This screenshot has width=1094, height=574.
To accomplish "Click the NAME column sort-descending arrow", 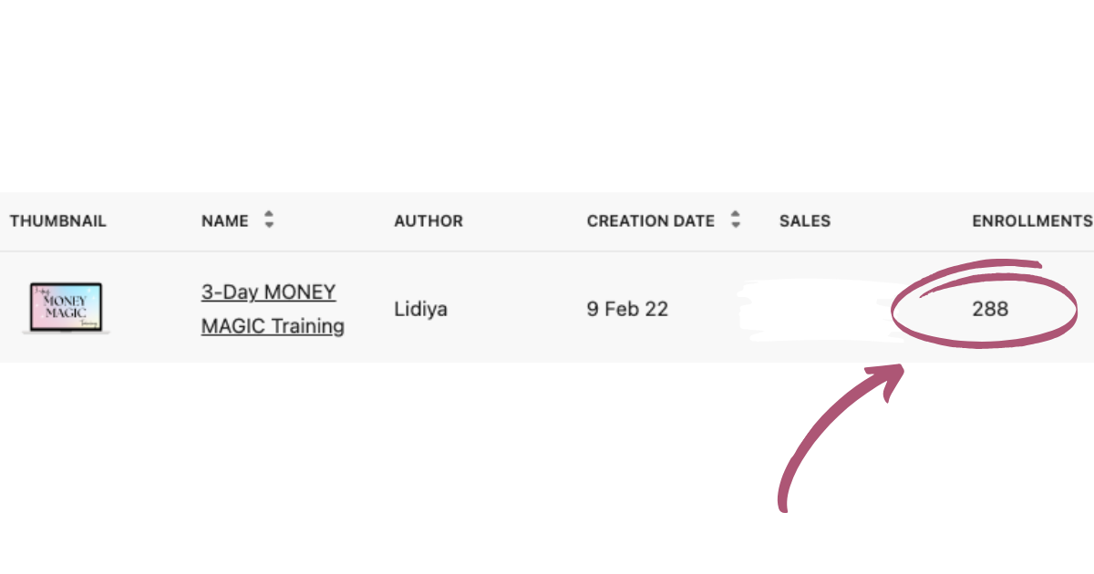I will pos(269,225).
